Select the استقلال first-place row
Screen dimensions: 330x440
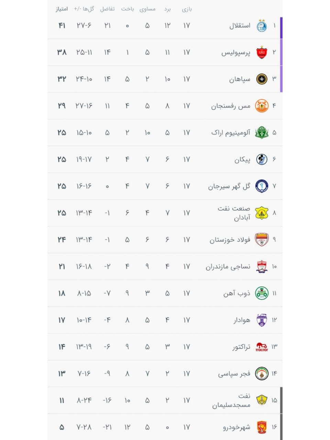[x=165, y=26]
